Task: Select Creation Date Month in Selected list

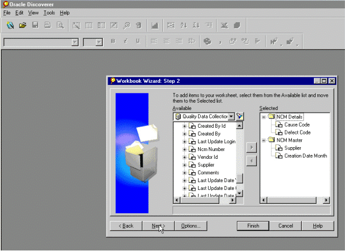Action: coord(306,156)
